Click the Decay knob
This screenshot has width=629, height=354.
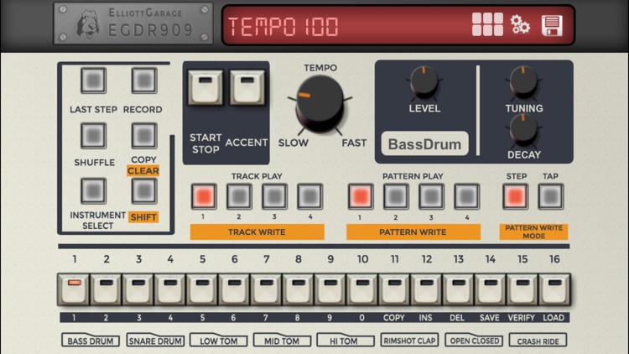pyautogui.click(x=523, y=130)
